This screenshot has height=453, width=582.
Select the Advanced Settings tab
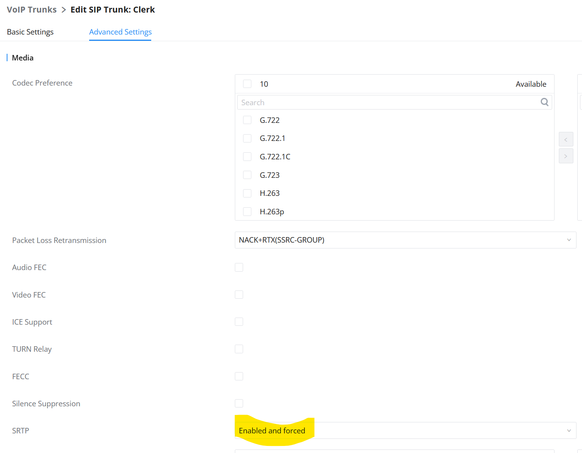[x=120, y=32]
